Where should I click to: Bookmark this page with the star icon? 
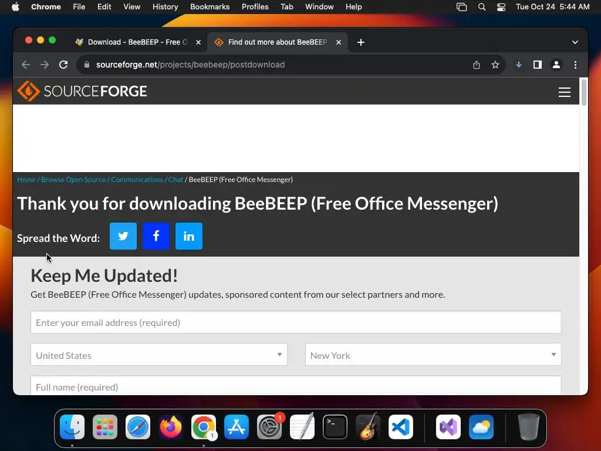(x=495, y=65)
